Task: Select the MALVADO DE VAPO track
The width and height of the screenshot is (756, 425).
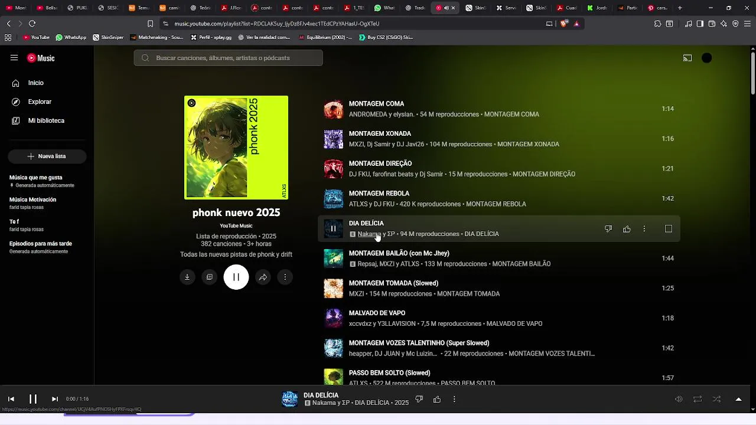Action: 377,313
